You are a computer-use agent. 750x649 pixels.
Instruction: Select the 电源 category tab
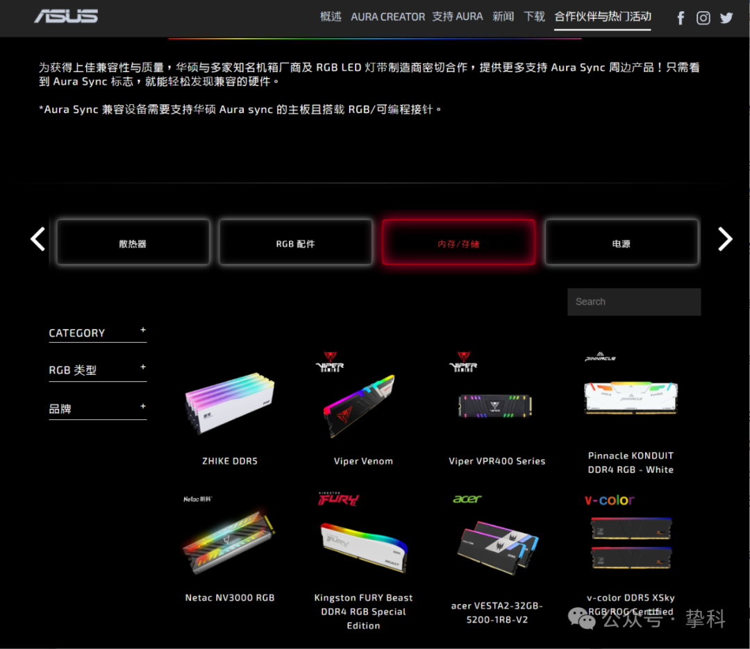point(622,242)
